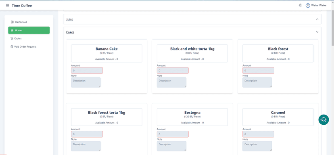Image resolution: width=334 pixels, height=155 pixels.
Task: Select Home in the sidebar
Action: point(29,30)
